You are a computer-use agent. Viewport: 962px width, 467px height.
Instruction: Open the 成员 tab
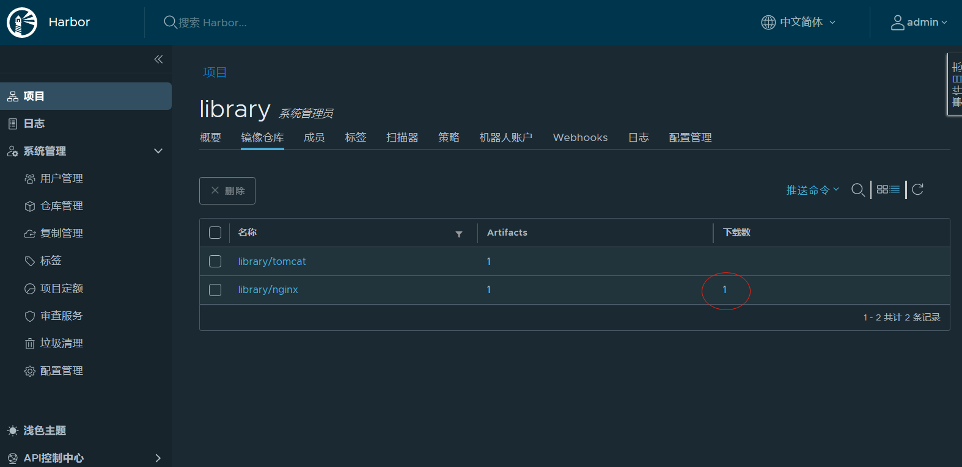[x=314, y=138]
